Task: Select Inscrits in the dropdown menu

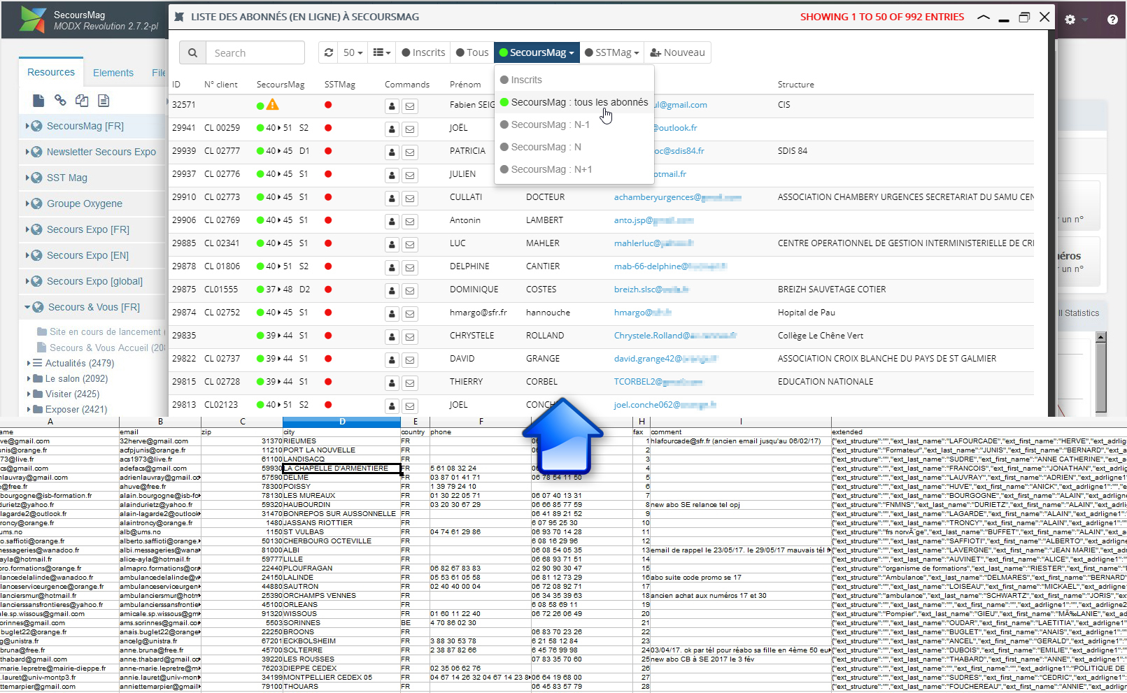Action: 574,80
